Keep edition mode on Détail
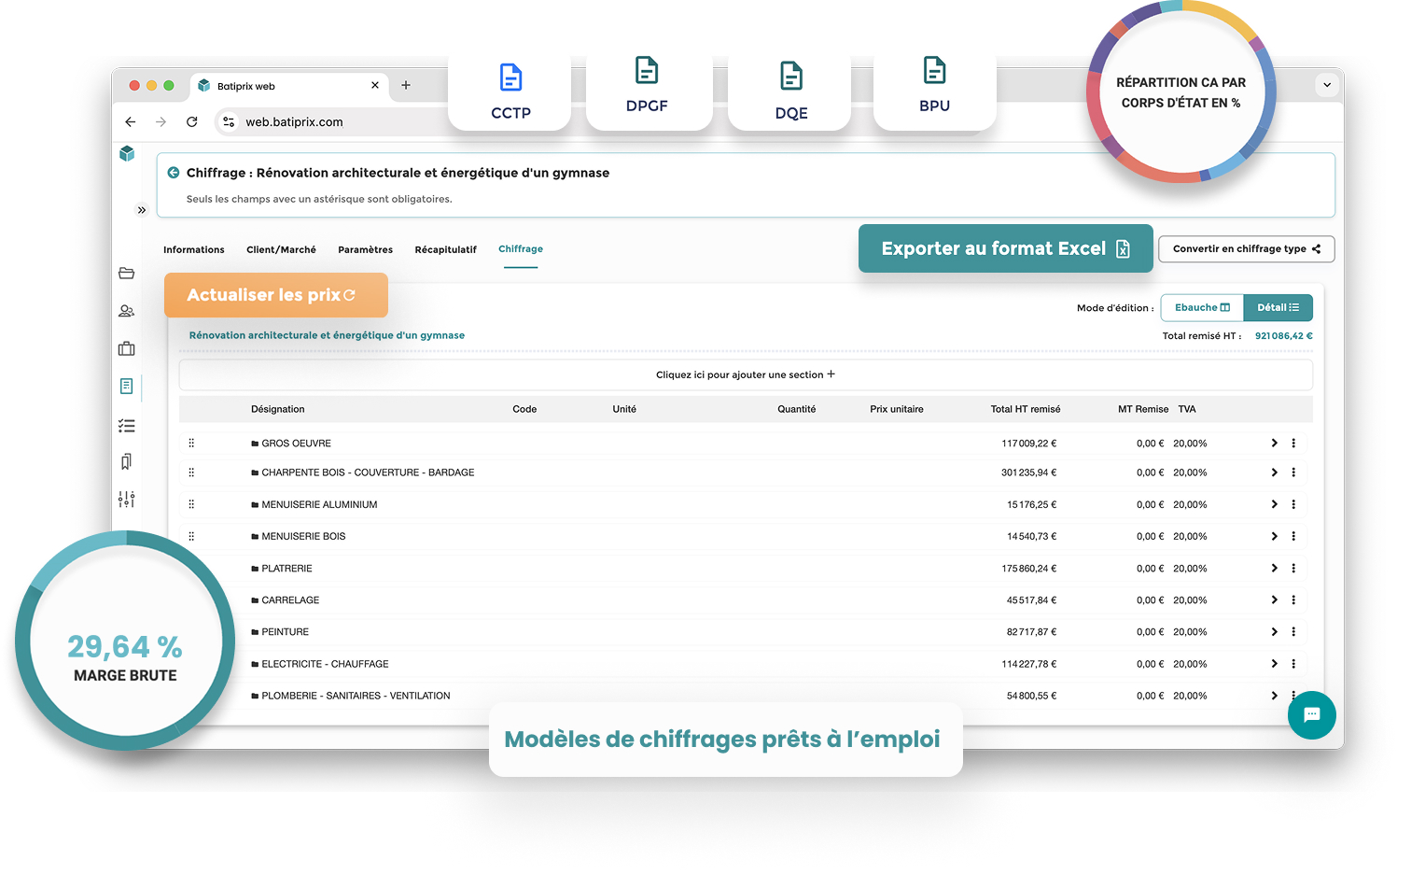 pyautogui.click(x=1278, y=307)
